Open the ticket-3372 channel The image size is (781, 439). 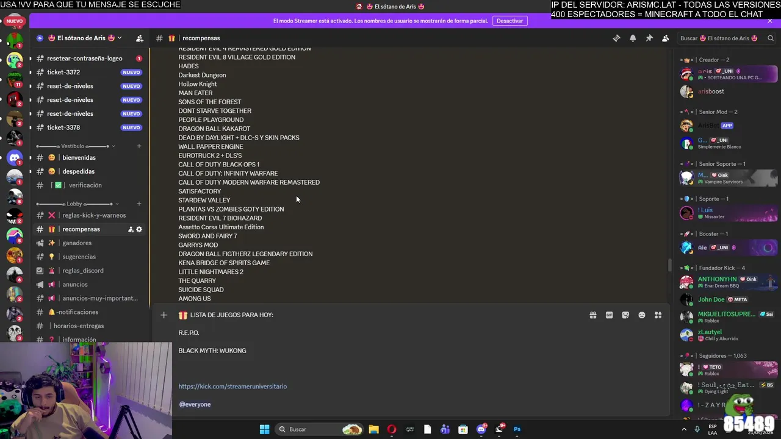coord(89,72)
